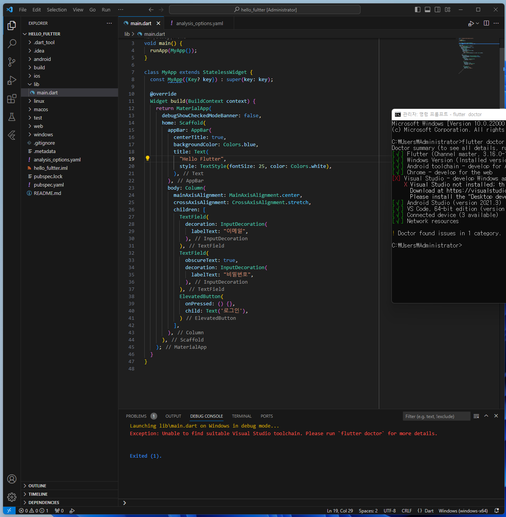Change indentation via Spaces: 2
Screen dimensions: 506x517
click(368, 511)
